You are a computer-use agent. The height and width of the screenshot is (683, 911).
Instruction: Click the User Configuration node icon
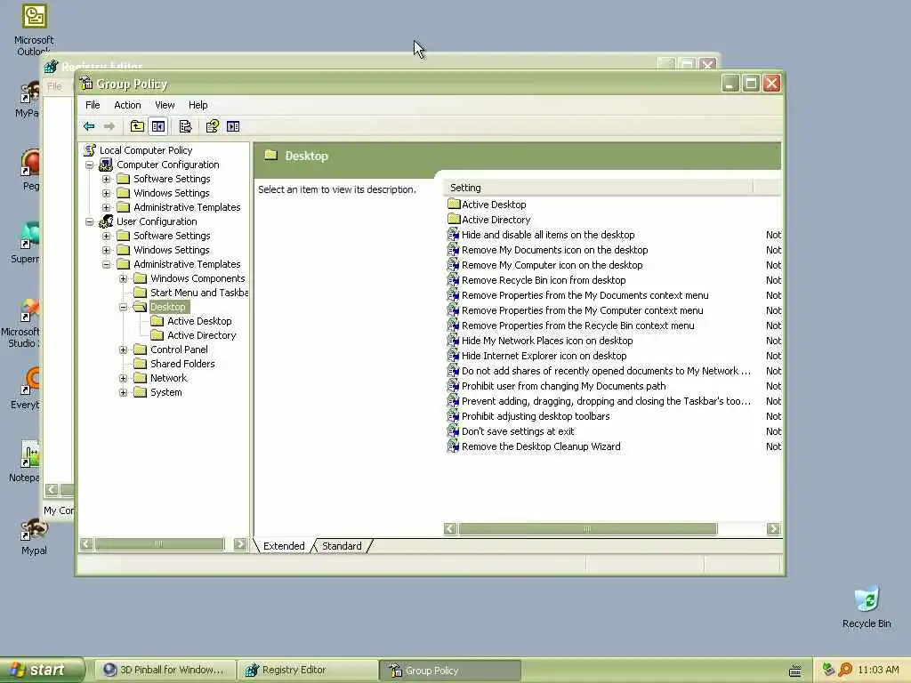[106, 221]
